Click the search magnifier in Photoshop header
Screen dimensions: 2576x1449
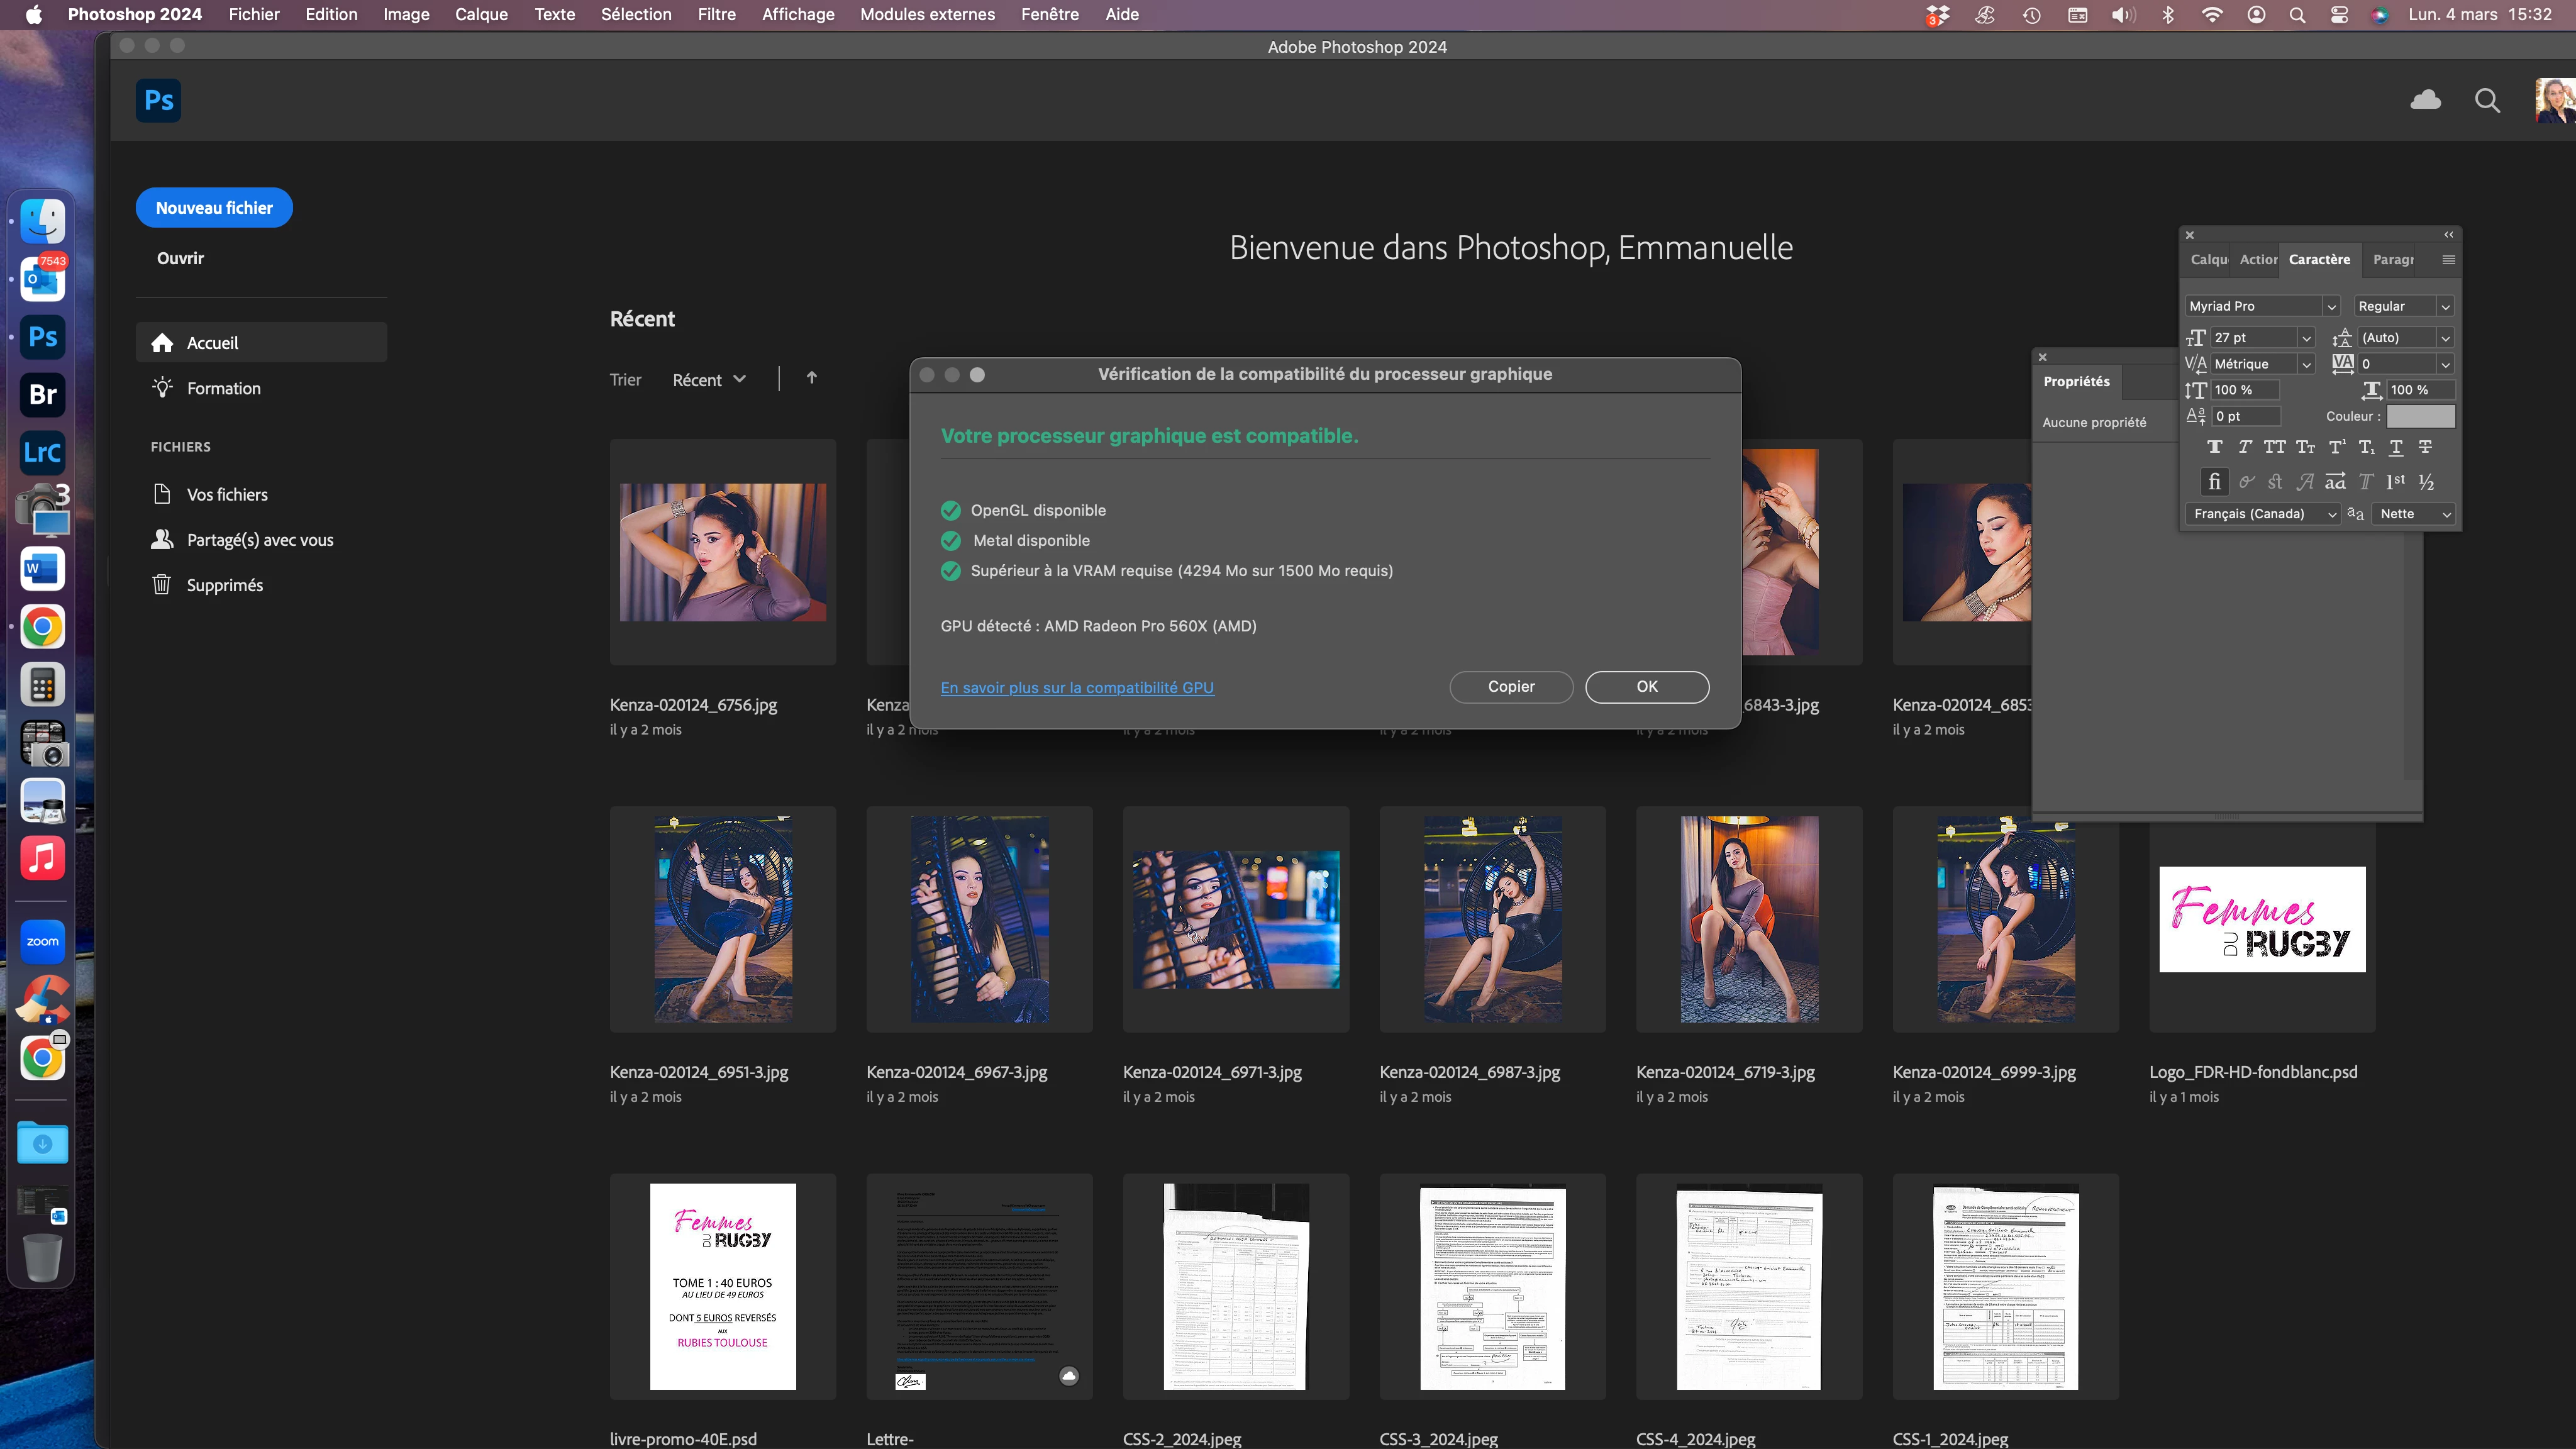[x=2487, y=100]
